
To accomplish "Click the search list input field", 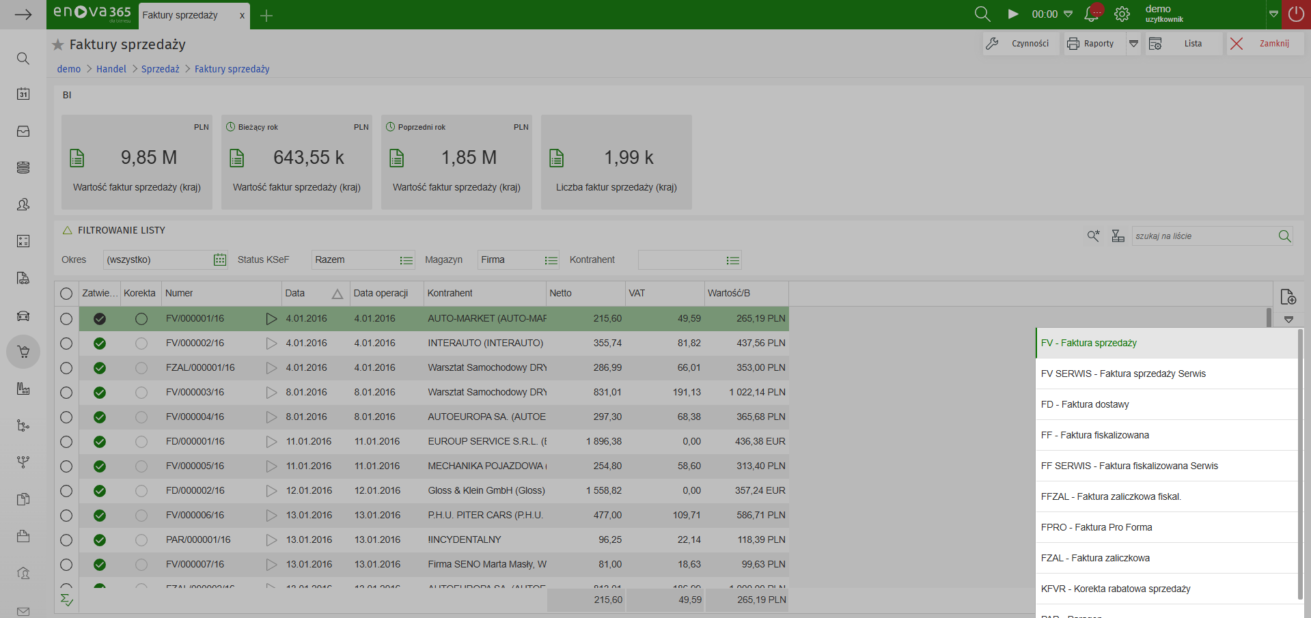I will (1202, 236).
